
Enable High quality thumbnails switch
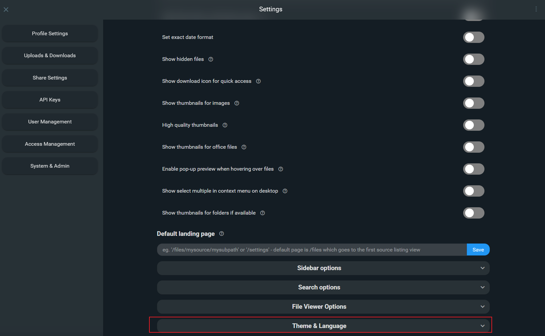point(473,125)
